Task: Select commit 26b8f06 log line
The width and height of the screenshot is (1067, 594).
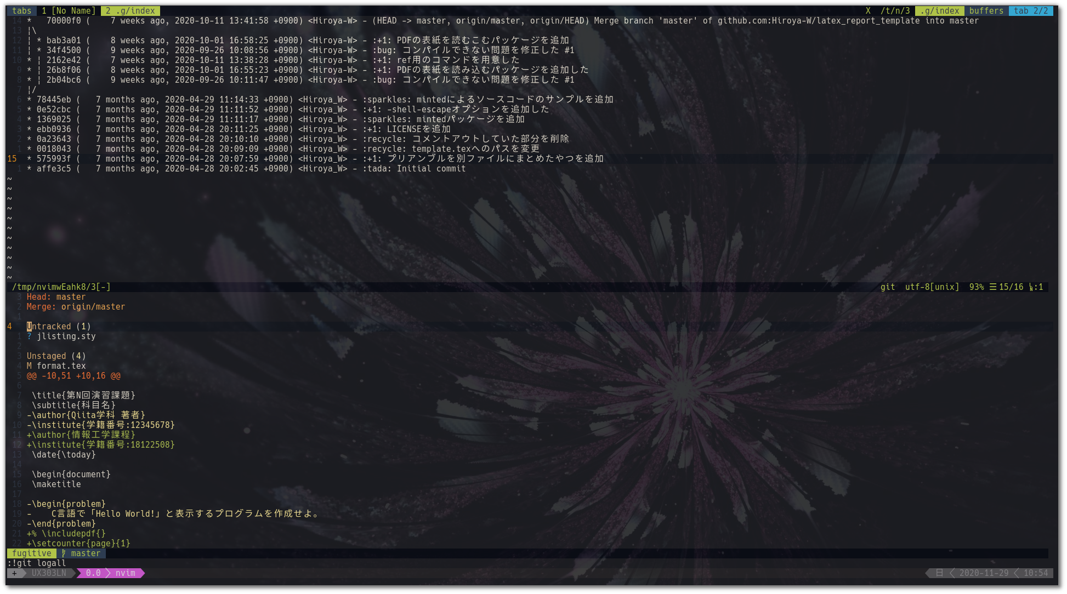Action: click(308, 70)
